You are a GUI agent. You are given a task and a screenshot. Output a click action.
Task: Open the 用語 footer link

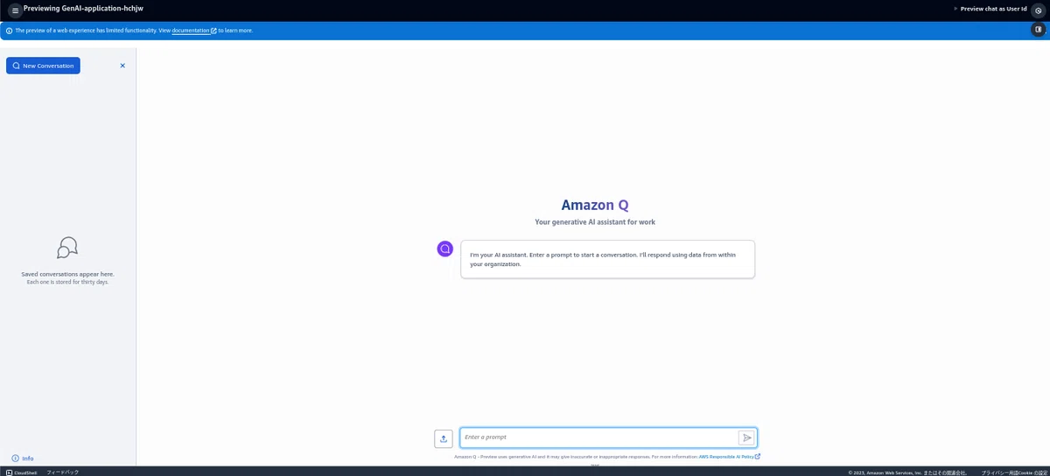pos(1014,472)
